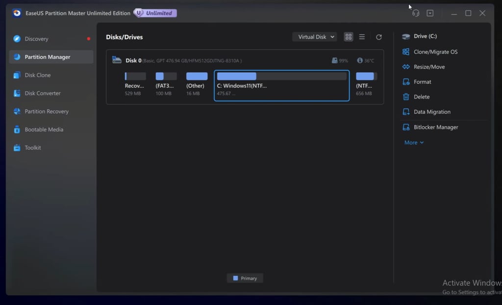Screen dimensions: 502x305
Task: Minimize the EaseUS window
Action: coord(454,13)
